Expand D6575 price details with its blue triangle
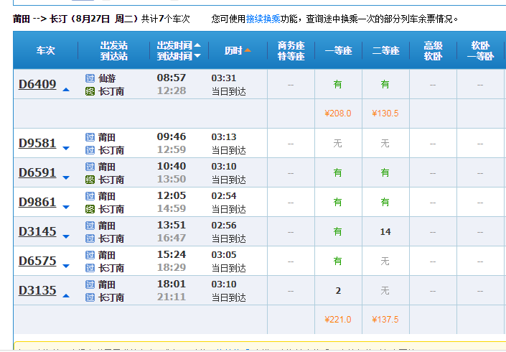 point(66,266)
